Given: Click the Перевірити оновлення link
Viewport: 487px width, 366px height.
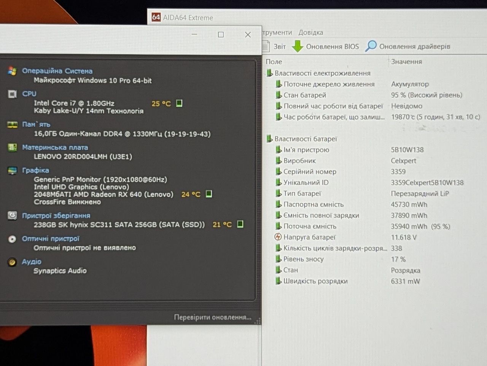Looking at the screenshot, I should click(213, 317).
